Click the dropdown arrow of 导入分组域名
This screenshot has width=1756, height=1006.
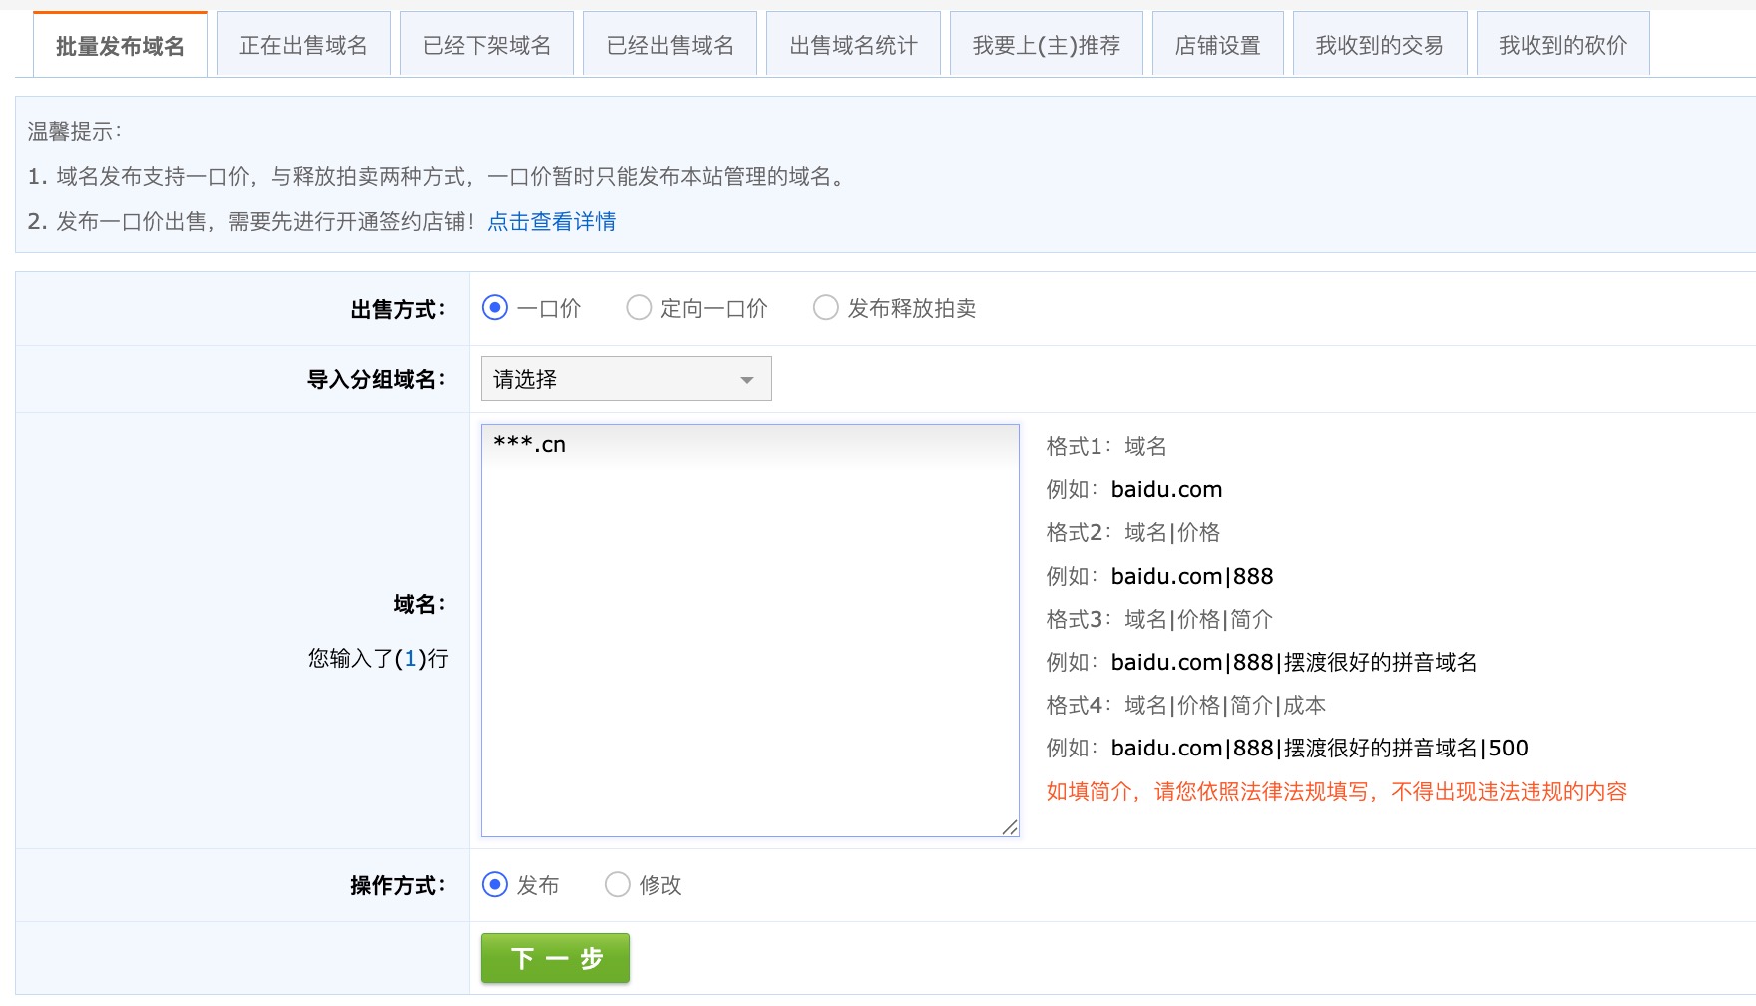pyautogui.click(x=746, y=380)
